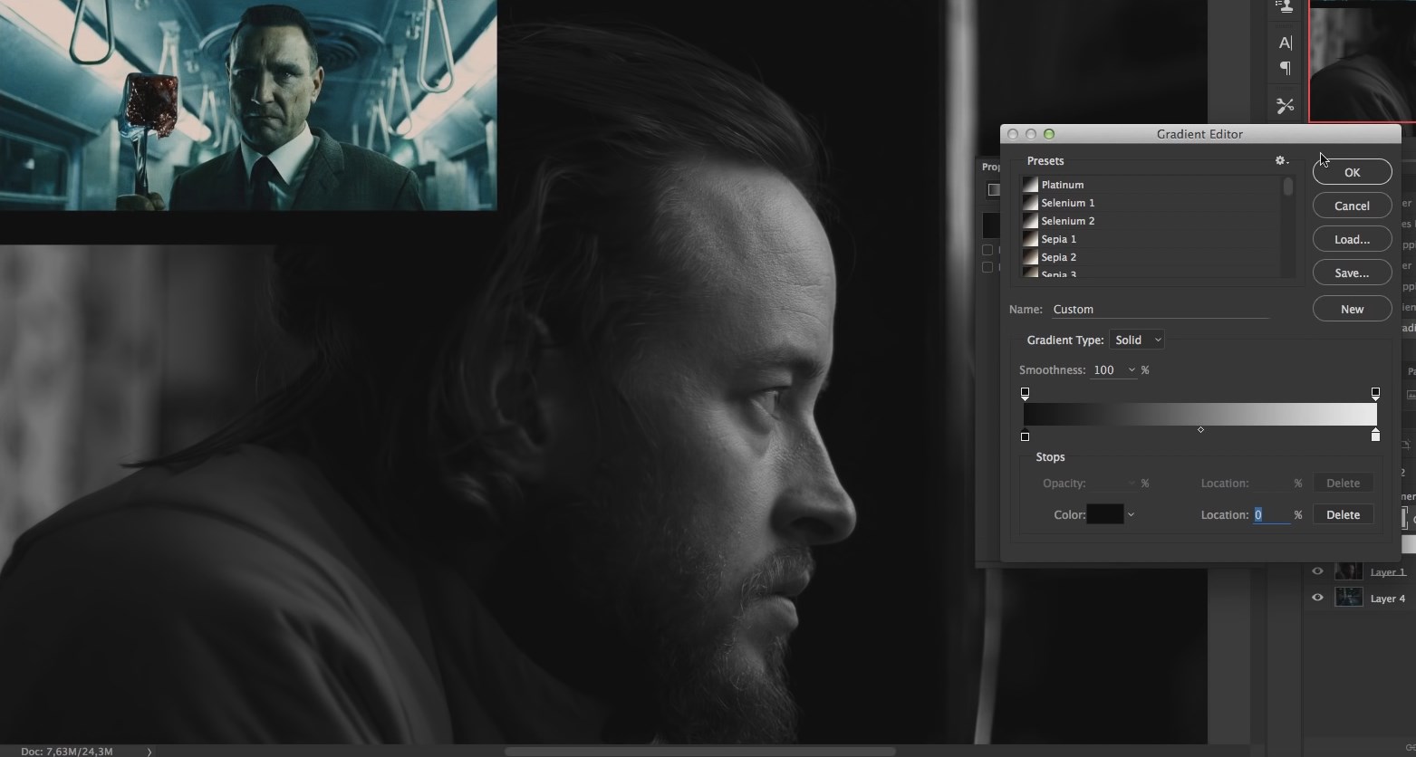The image size is (1416, 757).
Task: Select the left black color stop
Action: click(x=1025, y=436)
